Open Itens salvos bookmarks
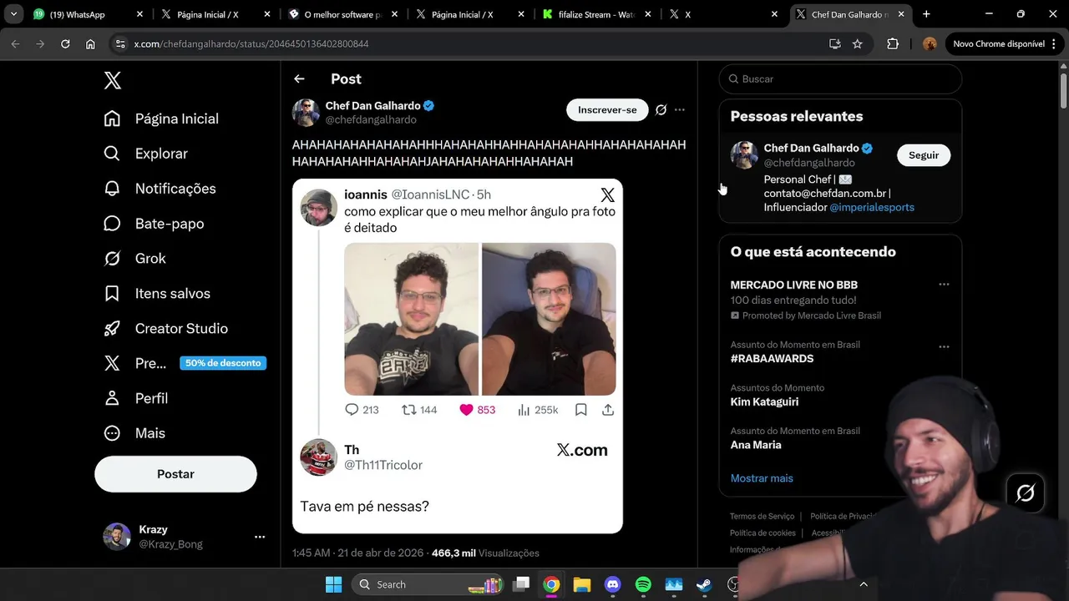 point(157,294)
